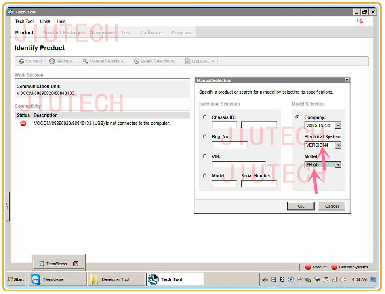Click the first tray icon with cable
Screen dimensions: 385x294
(x=265, y=280)
